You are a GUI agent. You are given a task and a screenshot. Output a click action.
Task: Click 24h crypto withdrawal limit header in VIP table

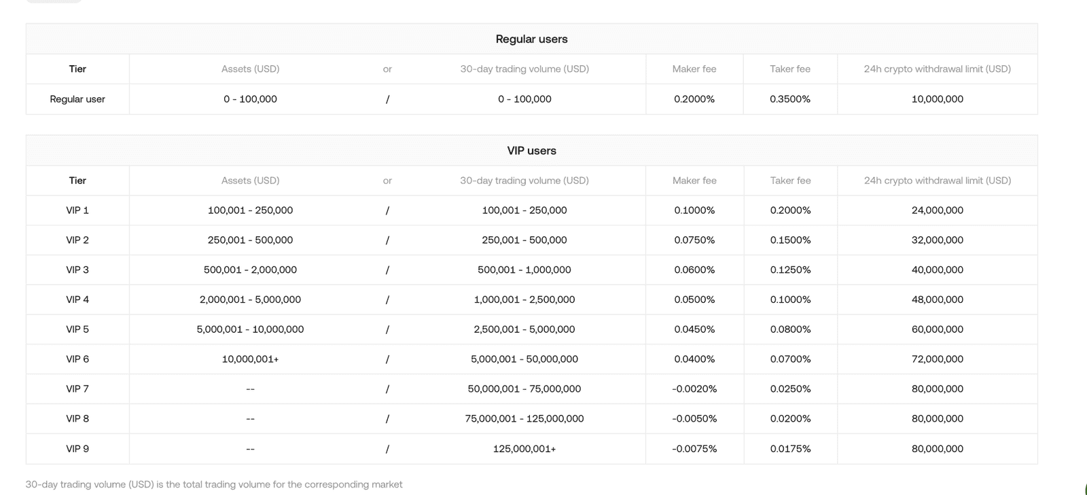pyautogui.click(x=938, y=181)
